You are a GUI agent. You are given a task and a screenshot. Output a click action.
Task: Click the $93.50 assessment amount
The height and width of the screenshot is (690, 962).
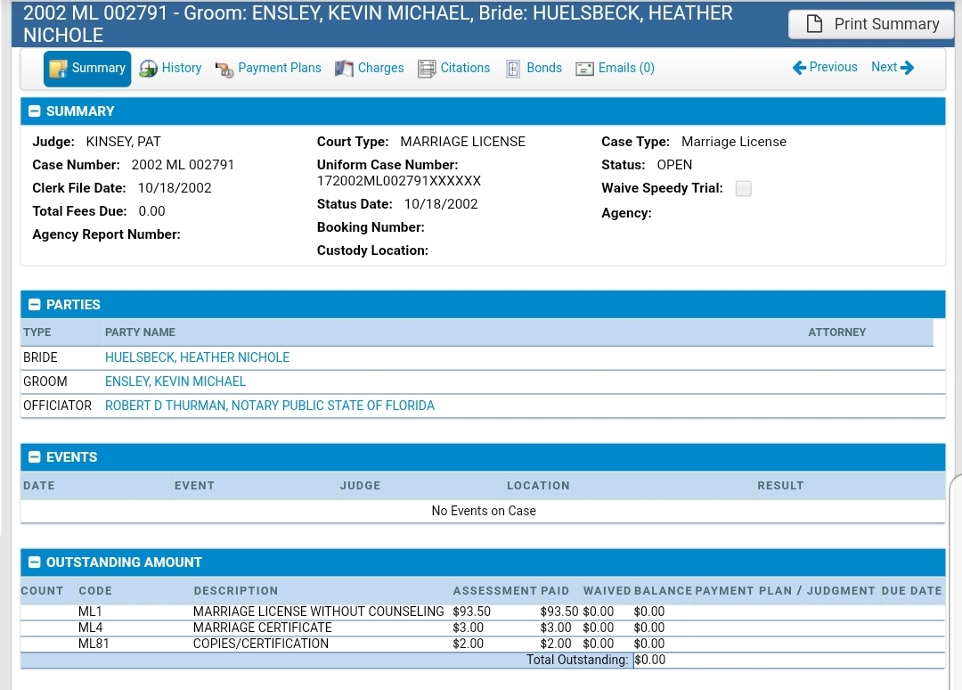click(472, 612)
